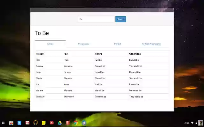
Task: Select the Conditional column header
Action: tap(135, 54)
